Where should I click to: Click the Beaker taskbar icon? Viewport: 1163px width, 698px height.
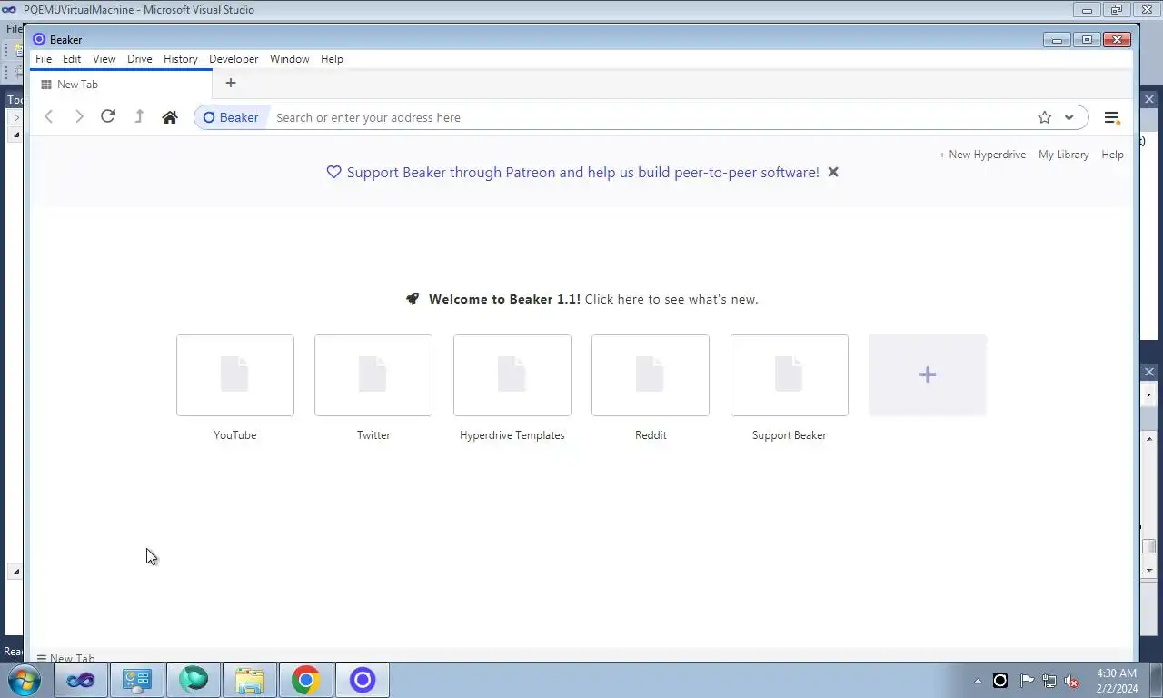pyautogui.click(x=363, y=680)
